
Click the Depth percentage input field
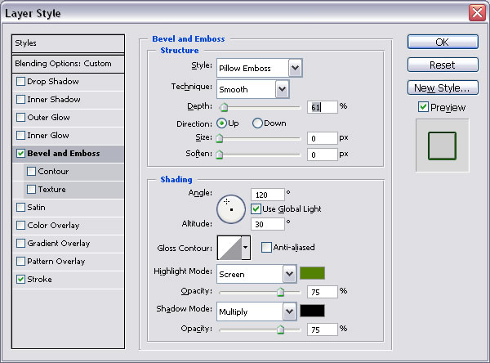(323, 106)
